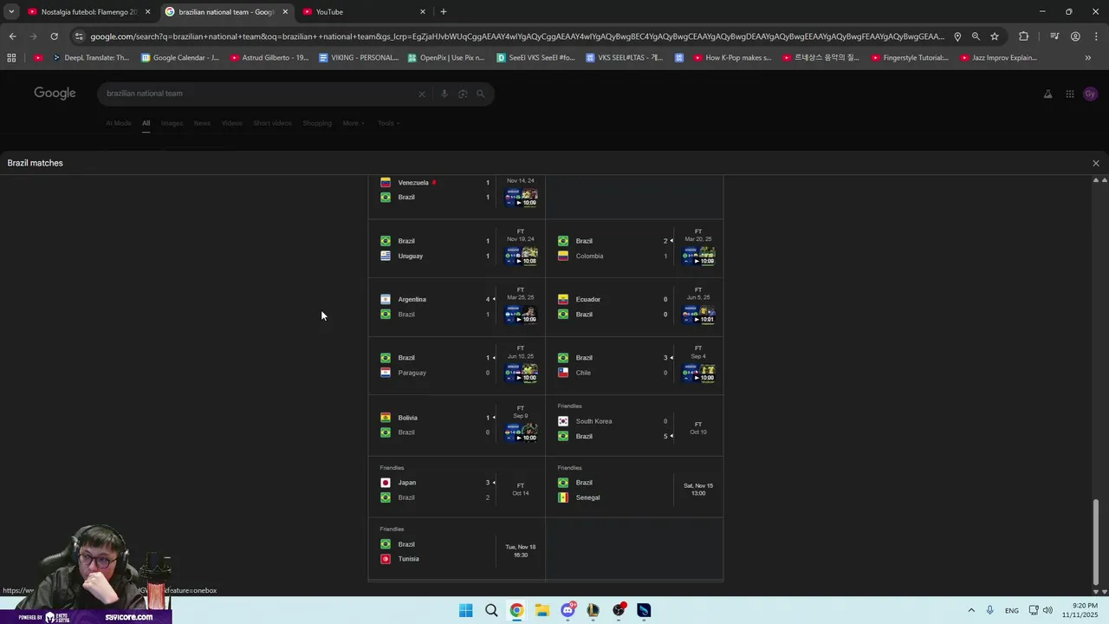Search by image with Lens icon
This screenshot has width=1109, height=624.
(463, 94)
